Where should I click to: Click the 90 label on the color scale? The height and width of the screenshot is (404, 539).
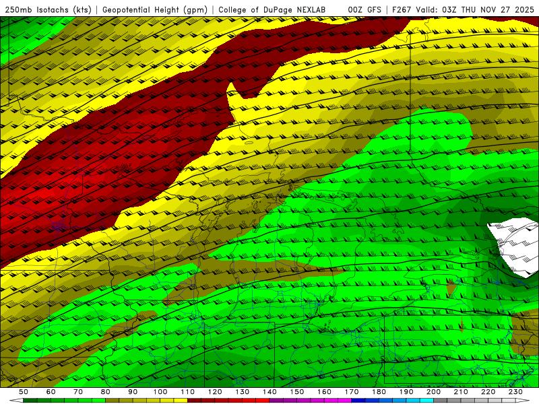point(133,392)
